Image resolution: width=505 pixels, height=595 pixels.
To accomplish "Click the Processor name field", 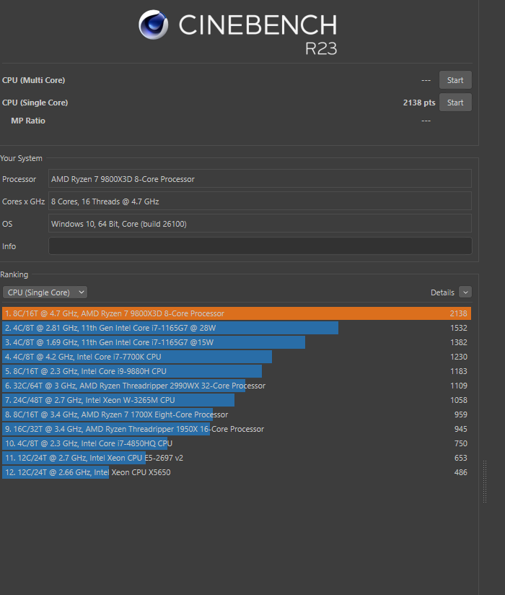I will (x=260, y=179).
